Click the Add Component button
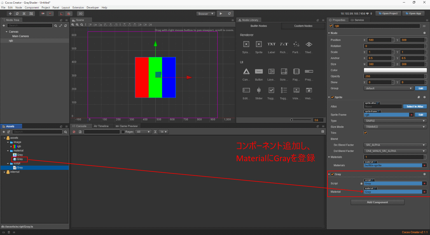Image resolution: width=430 pixels, height=235 pixels. click(377, 202)
